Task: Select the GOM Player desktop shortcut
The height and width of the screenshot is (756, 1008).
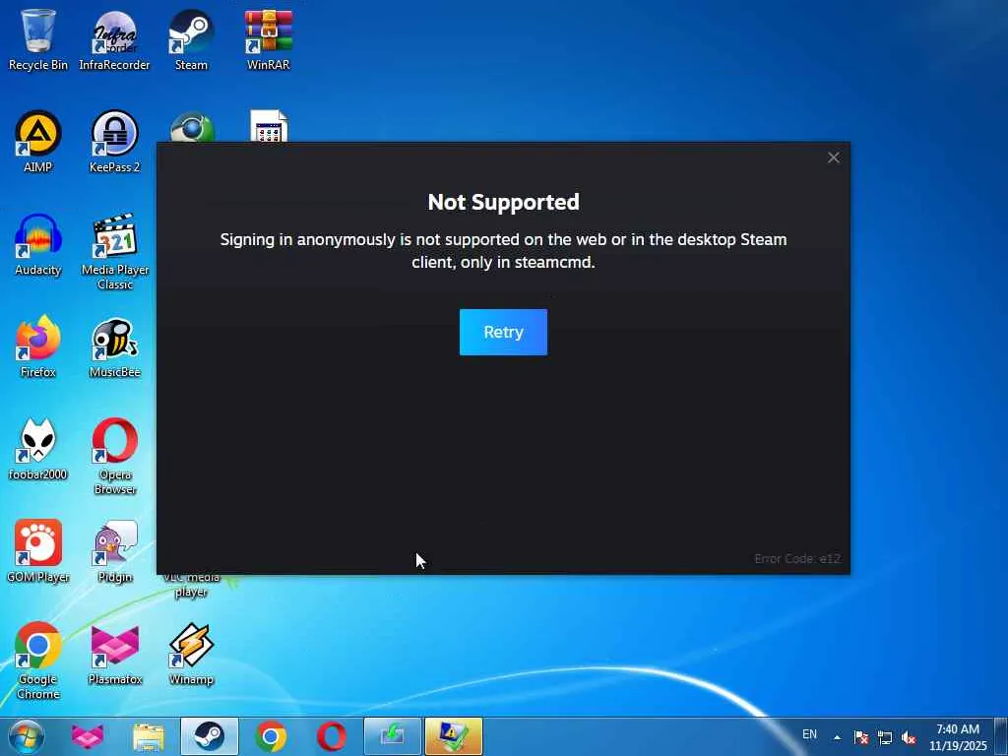Action: coord(38,551)
